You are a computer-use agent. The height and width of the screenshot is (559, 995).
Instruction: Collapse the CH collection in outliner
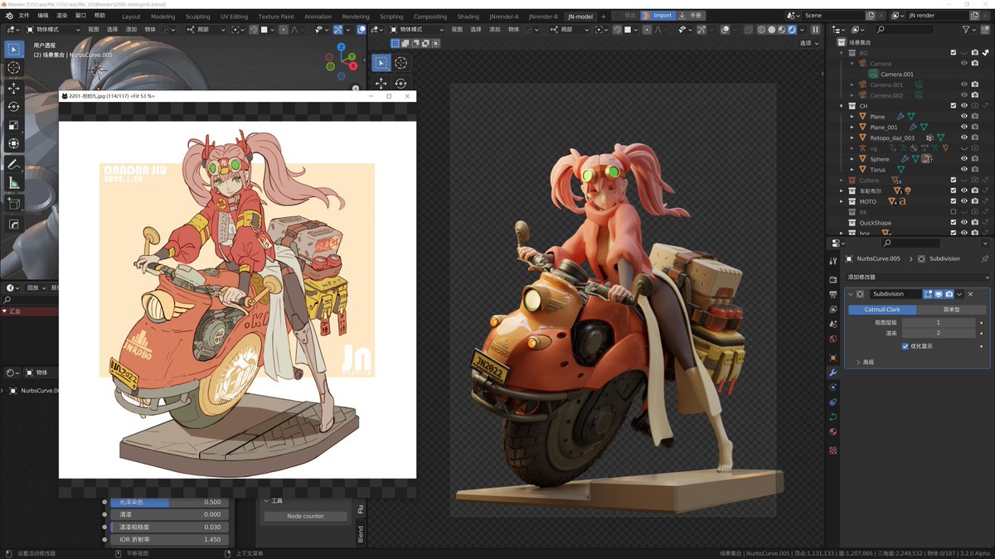pyautogui.click(x=842, y=106)
